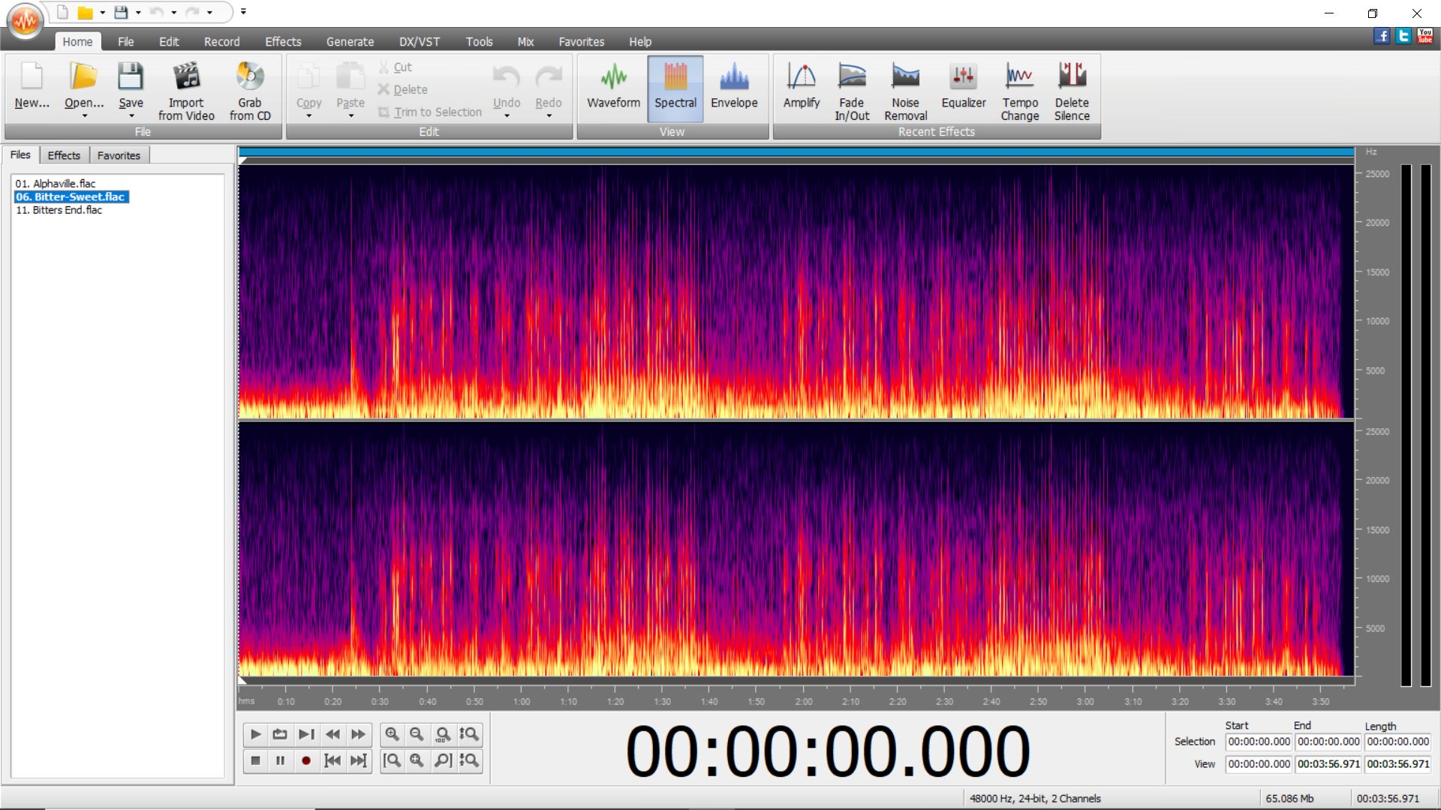The width and height of the screenshot is (1441, 810).
Task: Open the Amplify effect
Action: [x=801, y=88]
